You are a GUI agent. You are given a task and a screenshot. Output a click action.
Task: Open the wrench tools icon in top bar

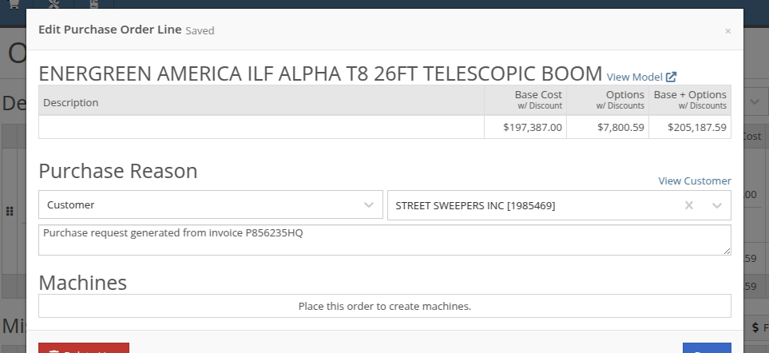54,4
